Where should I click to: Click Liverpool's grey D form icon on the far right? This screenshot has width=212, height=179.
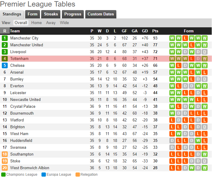205,52
